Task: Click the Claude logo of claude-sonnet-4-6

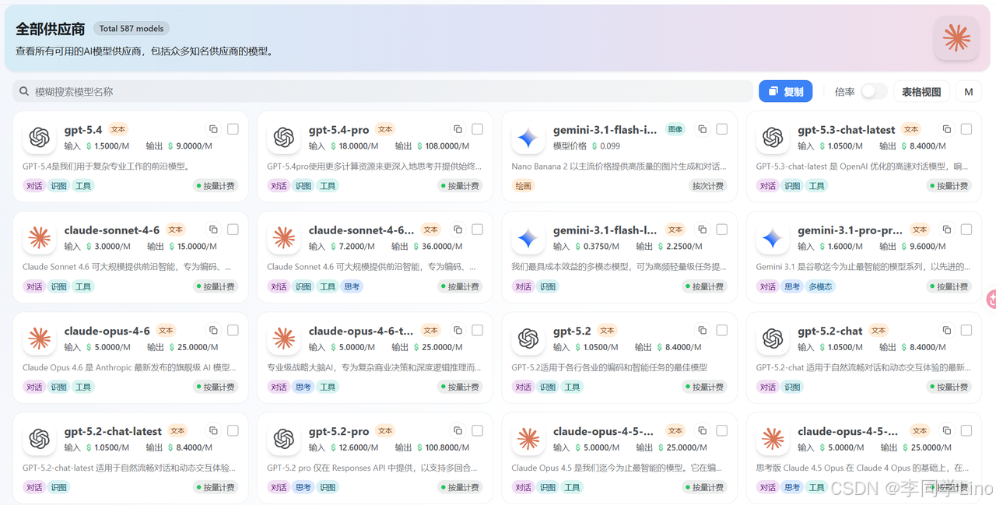Action: [39, 238]
